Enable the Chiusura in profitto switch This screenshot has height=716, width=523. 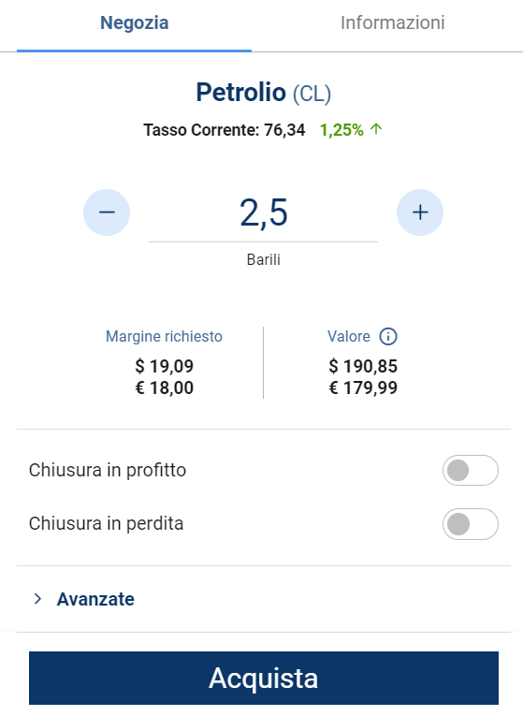coord(470,471)
